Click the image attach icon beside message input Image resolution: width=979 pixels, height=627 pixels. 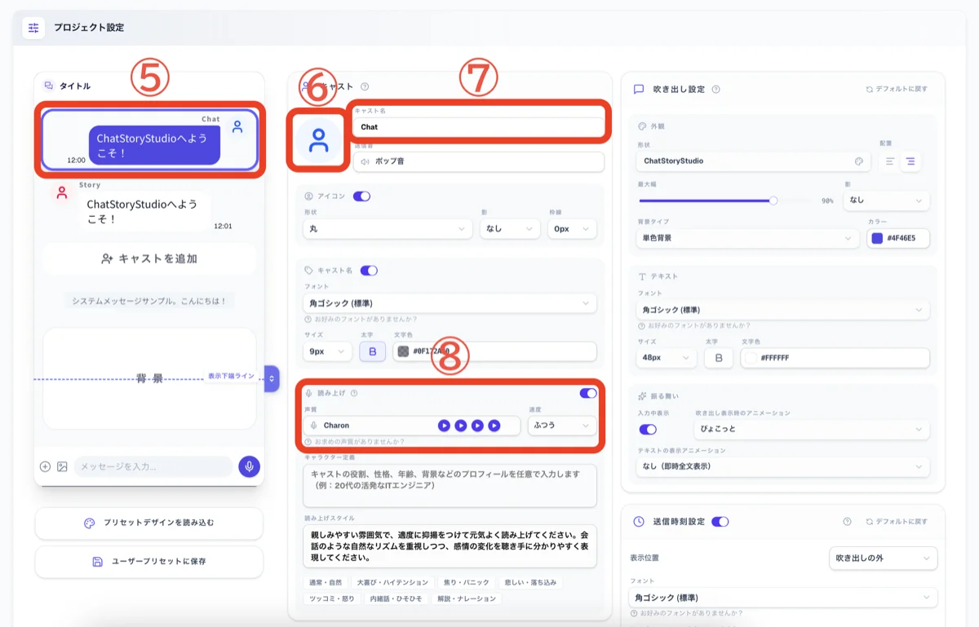(62, 466)
